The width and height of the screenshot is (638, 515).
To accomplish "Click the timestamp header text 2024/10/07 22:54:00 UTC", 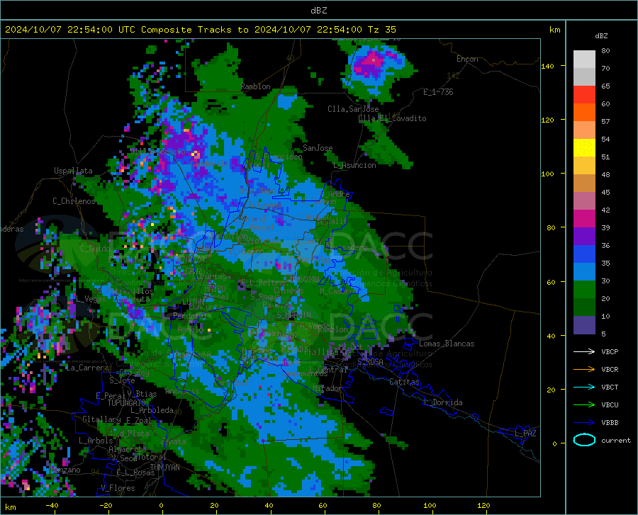I will coord(70,30).
